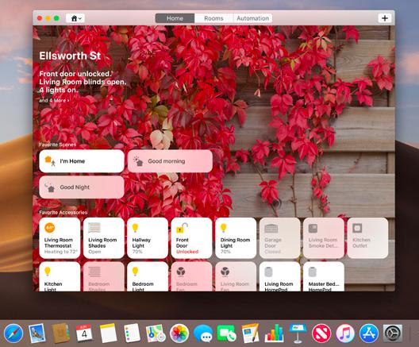Toggle the Bedroom Light tile
The width and height of the screenshot is (419, 347).
pos(148,276)
